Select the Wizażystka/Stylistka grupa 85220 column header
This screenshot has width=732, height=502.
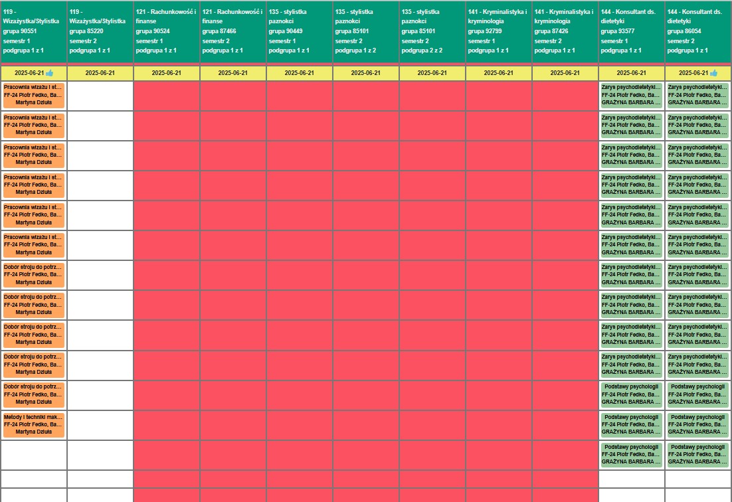click(100, 31)
